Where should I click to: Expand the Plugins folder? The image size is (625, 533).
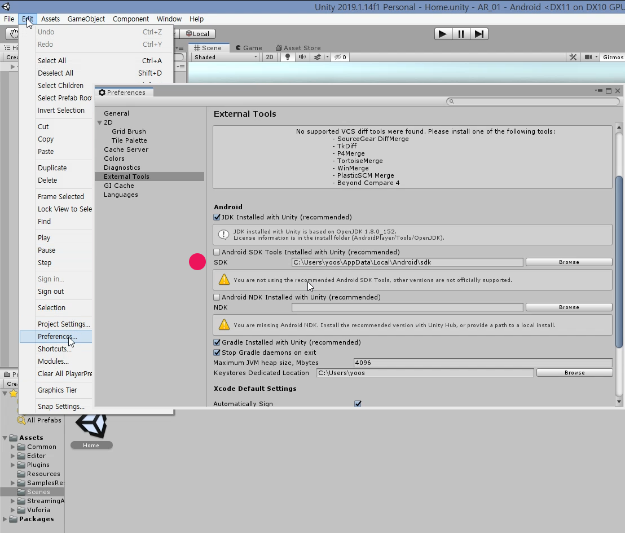(x=13, y=465)
